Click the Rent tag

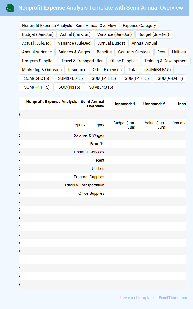(161, 52)
